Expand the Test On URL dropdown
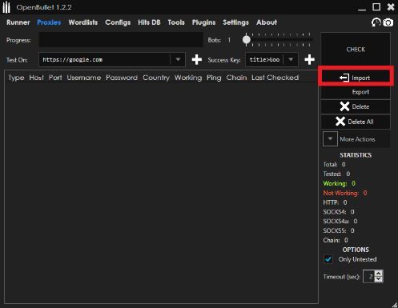The height and width of the screenshot is (308, 398). coord(178,59)
